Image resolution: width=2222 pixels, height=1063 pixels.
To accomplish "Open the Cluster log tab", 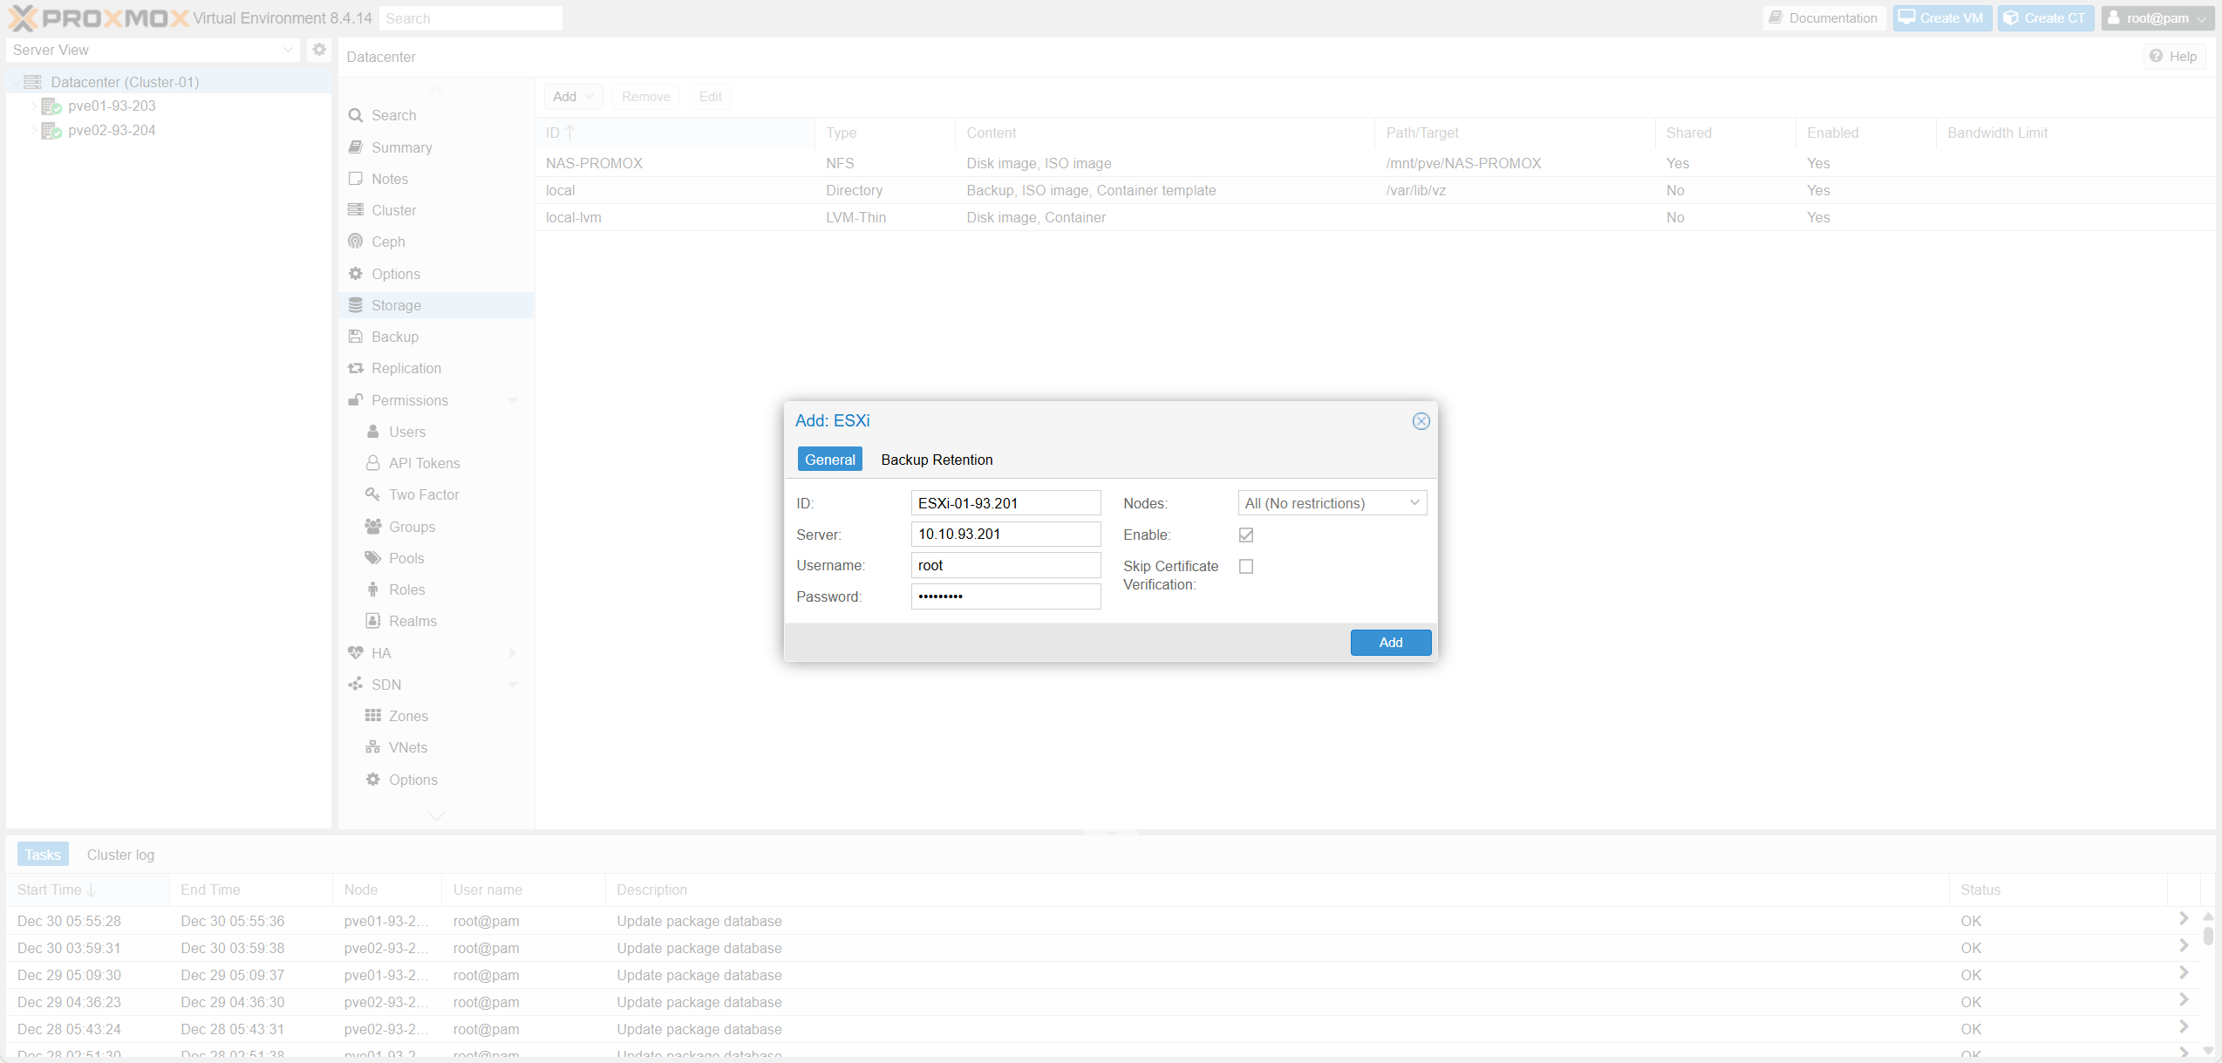I will pos(120,854).
